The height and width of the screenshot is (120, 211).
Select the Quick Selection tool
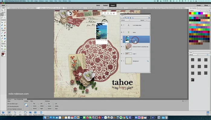pyautogui.click(x=5, y=18)
